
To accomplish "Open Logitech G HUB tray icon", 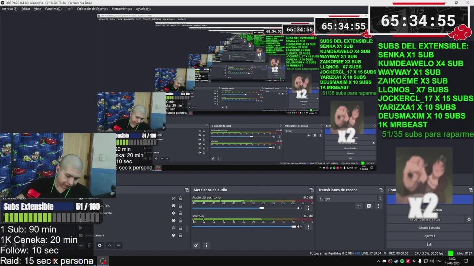I will point(414,261).
